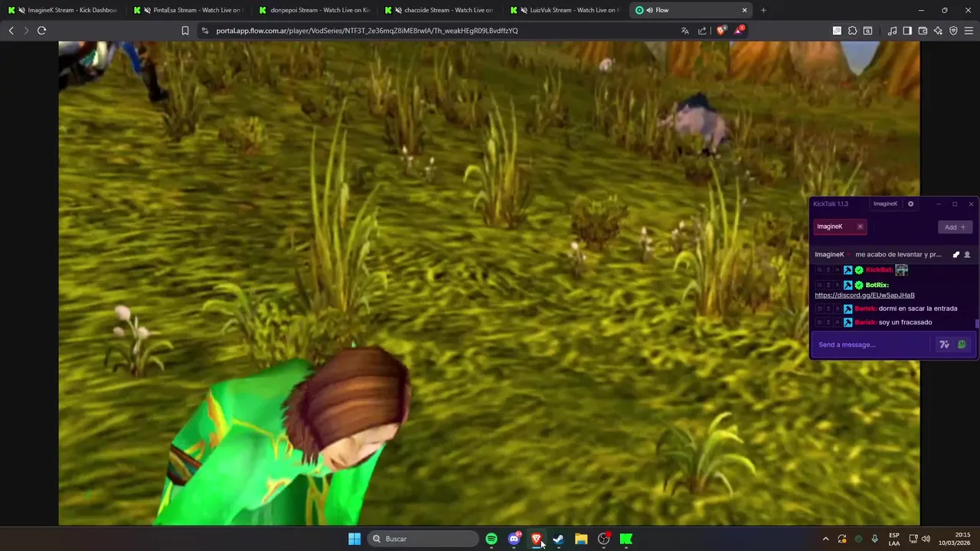Open Steam from the taskbar

click(559, 539)
